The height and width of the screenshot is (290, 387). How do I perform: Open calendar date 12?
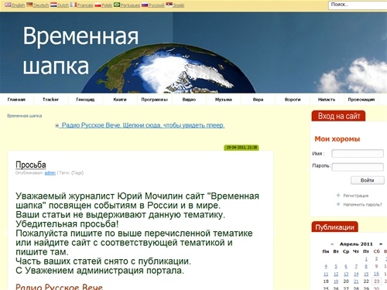336,274
